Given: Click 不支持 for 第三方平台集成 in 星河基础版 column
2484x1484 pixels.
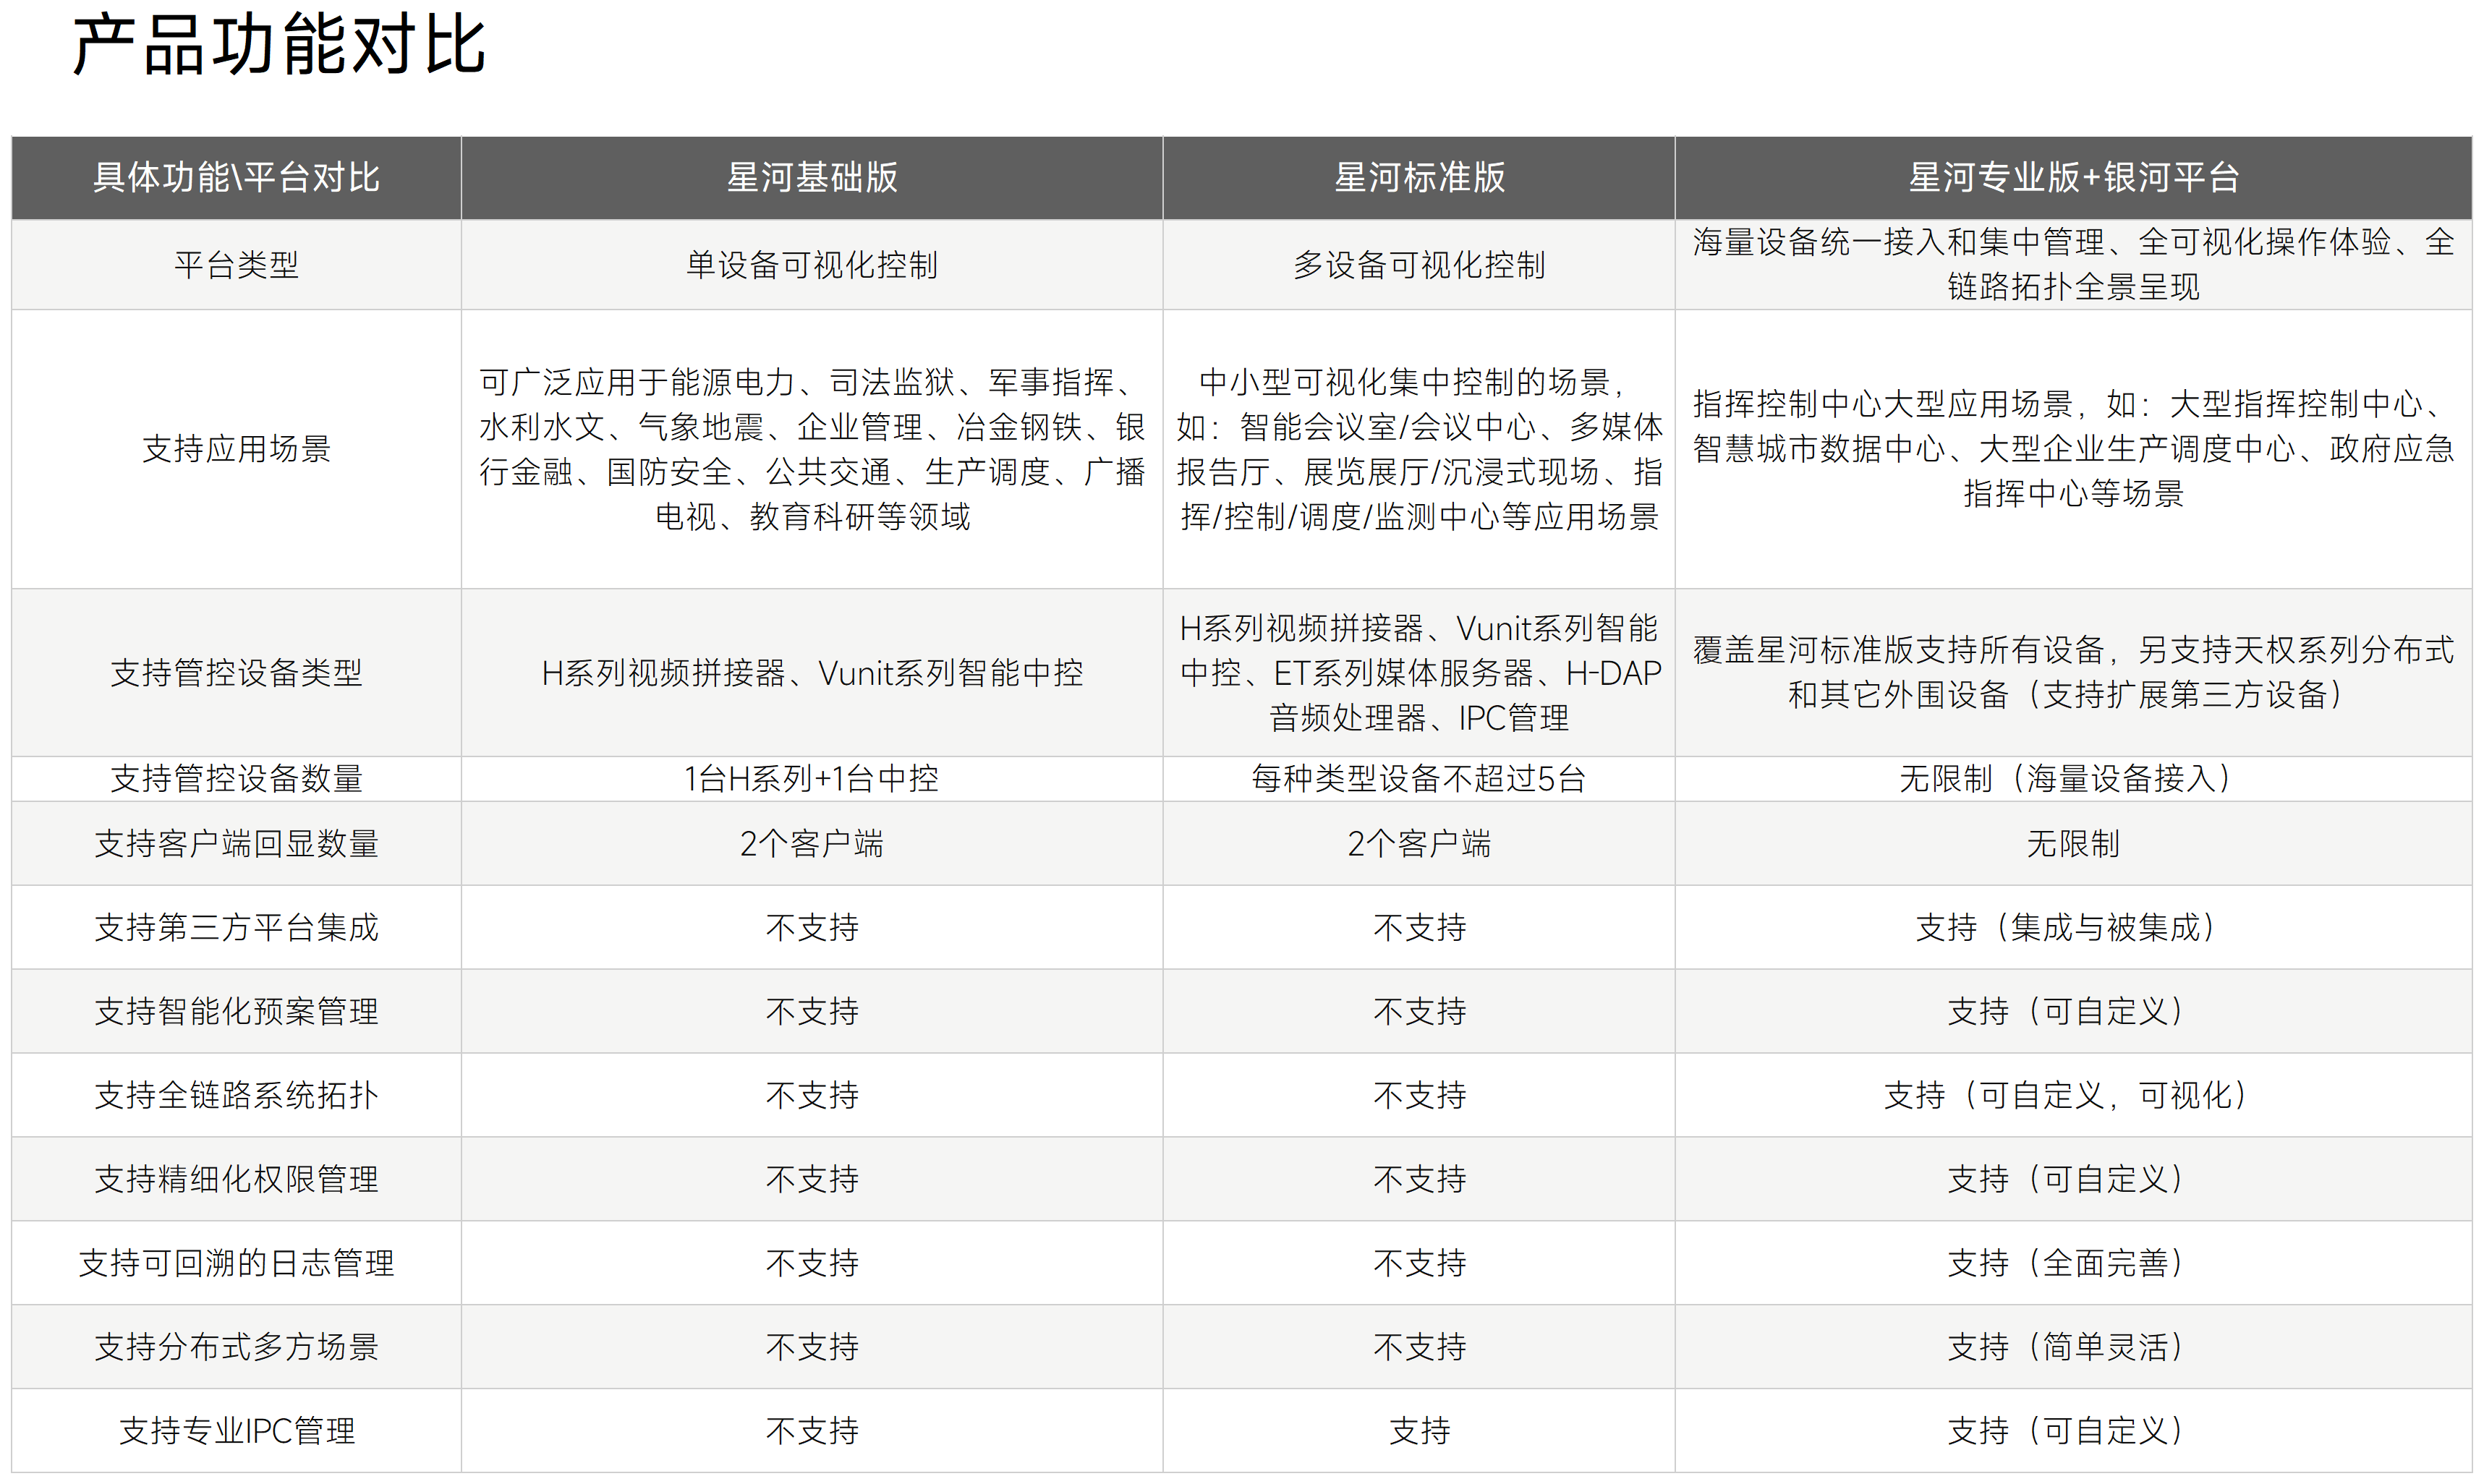Looking at the screenshot, I should 812,928.
